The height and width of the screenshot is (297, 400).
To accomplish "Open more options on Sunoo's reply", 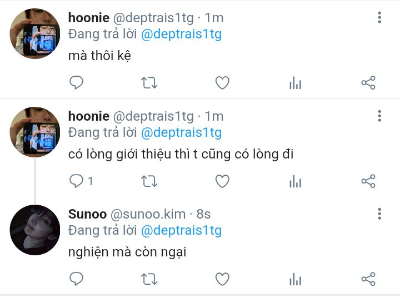I will point(379,214).
